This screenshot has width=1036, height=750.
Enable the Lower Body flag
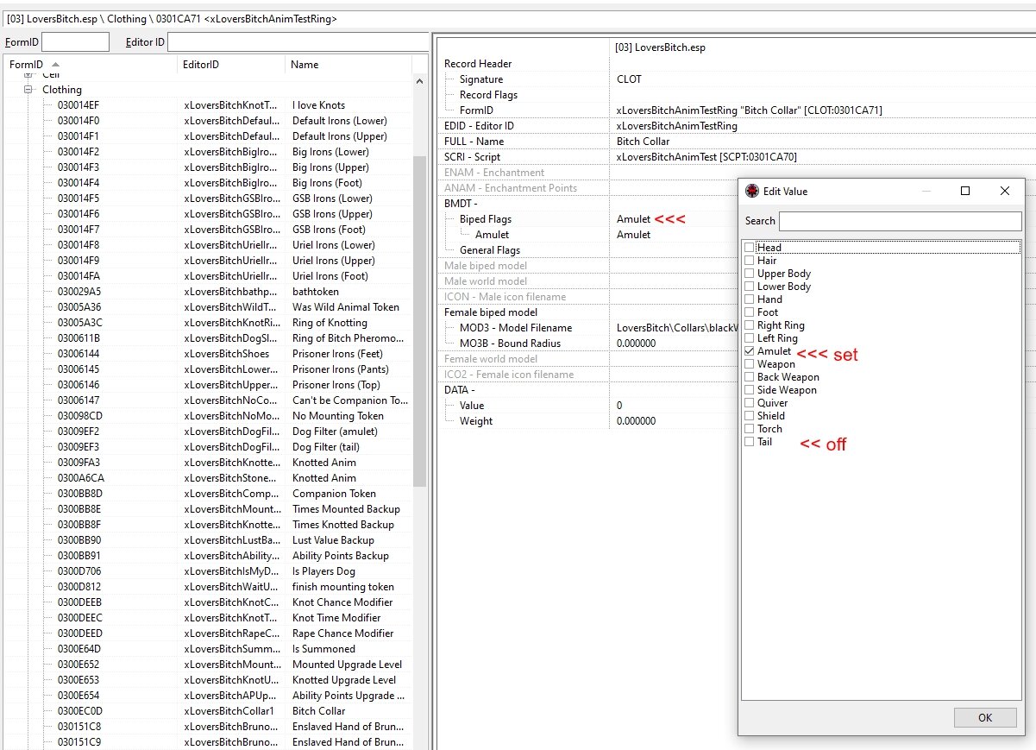pyautogui.click(x=750, y=287)
